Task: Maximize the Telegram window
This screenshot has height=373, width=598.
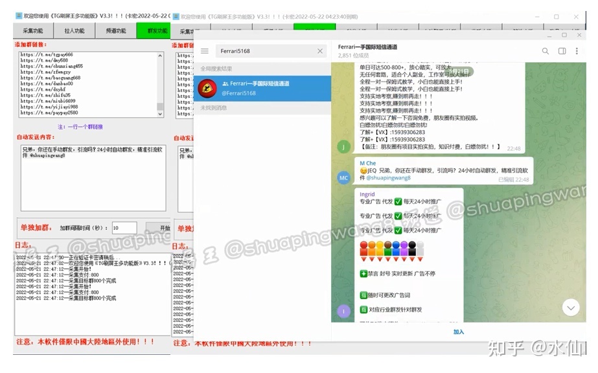Action: tap(564, 35)
